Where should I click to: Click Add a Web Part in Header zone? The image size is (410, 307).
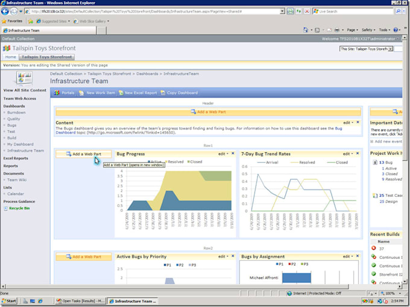click(x=208, y=112)
